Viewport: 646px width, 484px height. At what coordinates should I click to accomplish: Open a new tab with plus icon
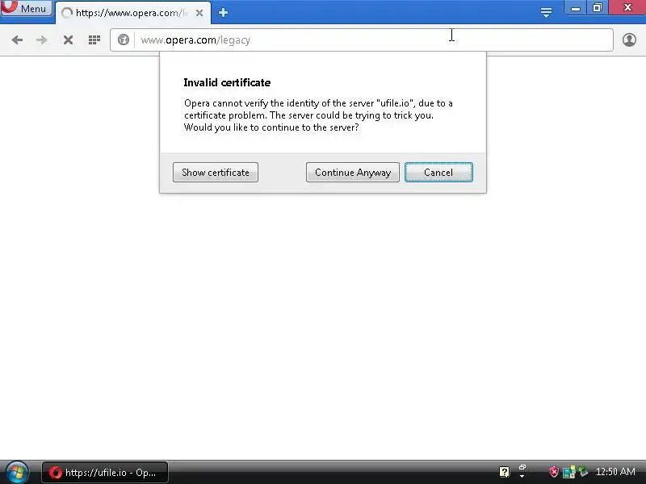pyautogui.click(x=223, y=13)
